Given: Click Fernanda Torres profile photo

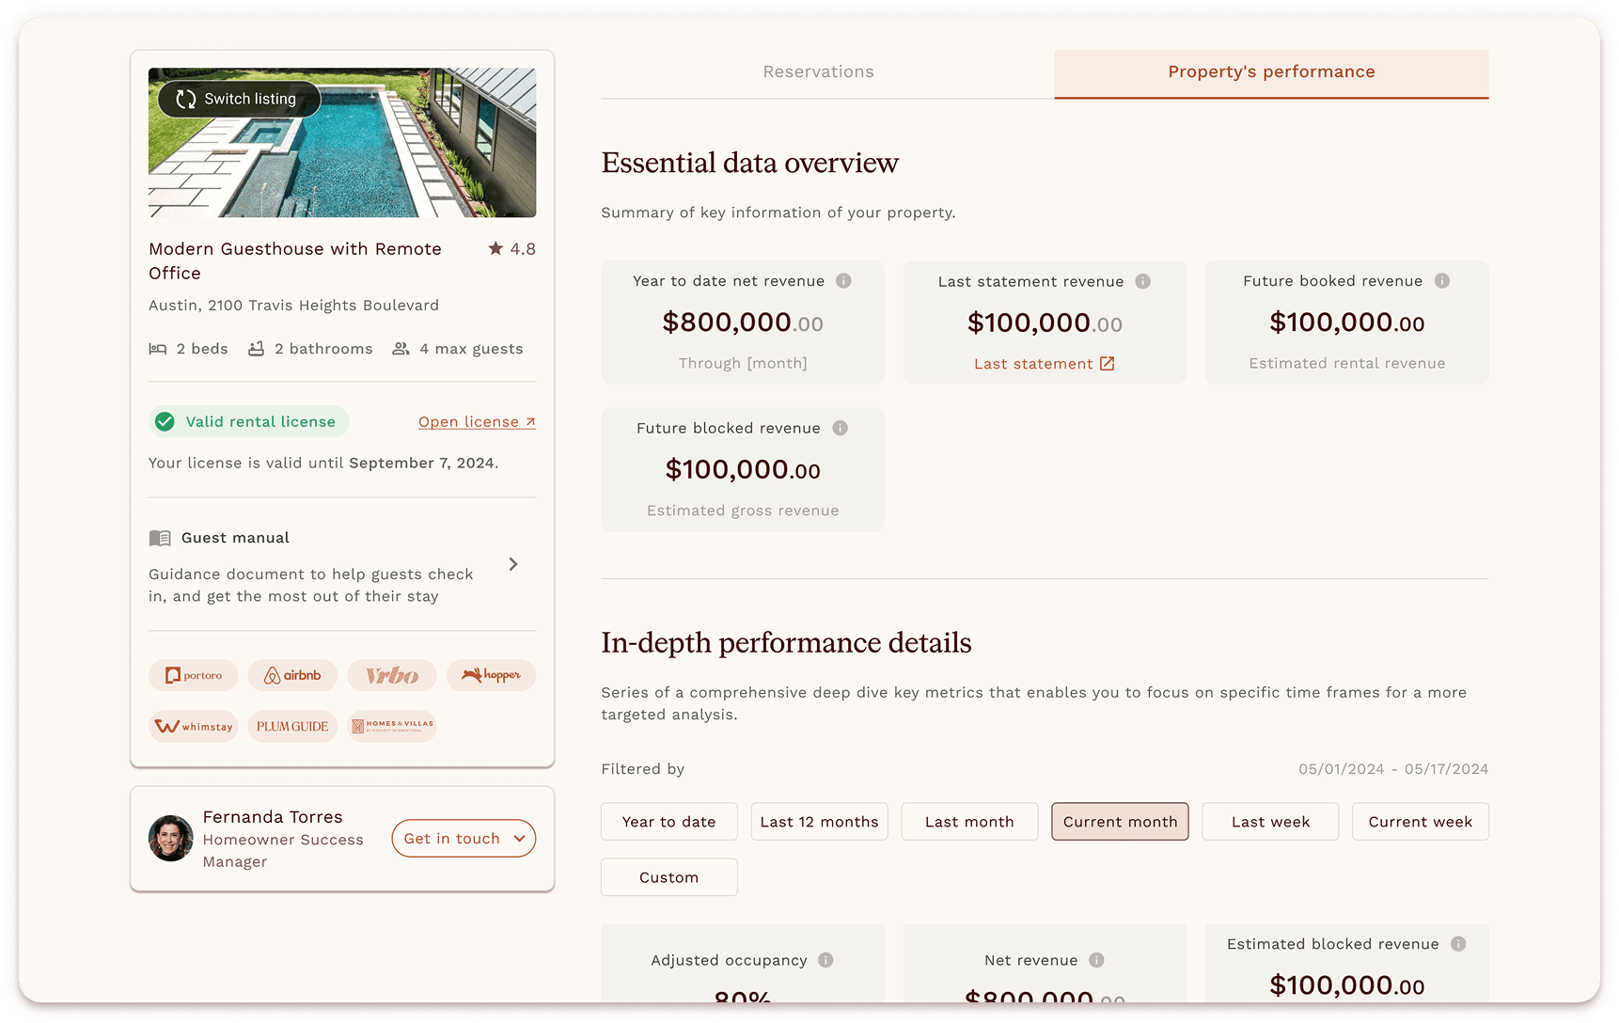Looking at the screenshot, I should point(171,839).
